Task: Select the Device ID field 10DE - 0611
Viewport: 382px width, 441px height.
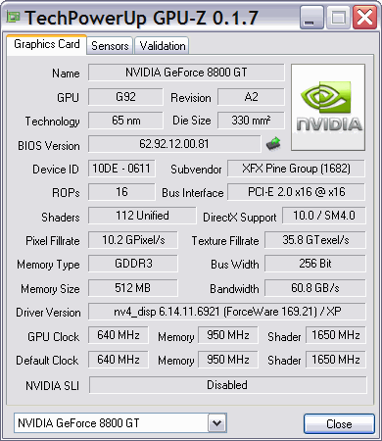Action: tap(121, 169)
